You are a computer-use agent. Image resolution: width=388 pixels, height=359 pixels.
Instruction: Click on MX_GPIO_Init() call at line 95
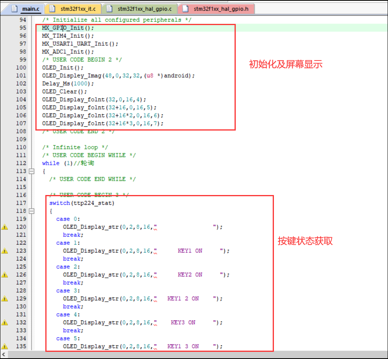[x=68, y=28]
